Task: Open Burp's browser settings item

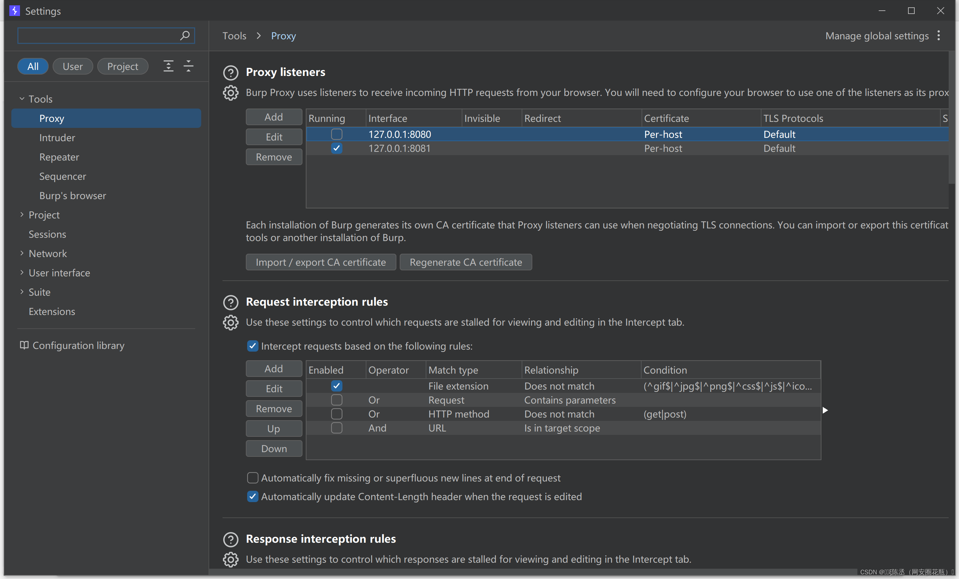Action: click(x=73, y=196)
